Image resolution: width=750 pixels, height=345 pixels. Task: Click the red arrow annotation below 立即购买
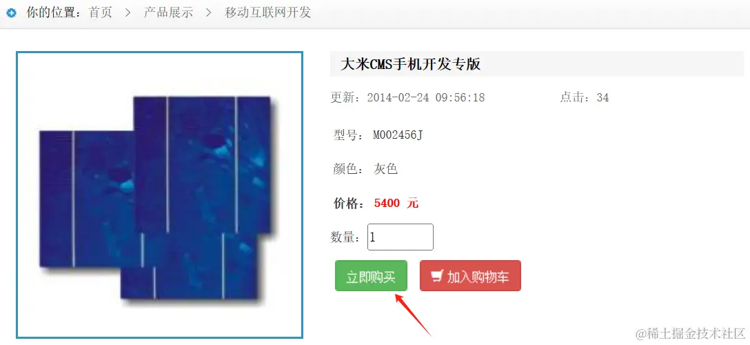(x=413, y=315)
